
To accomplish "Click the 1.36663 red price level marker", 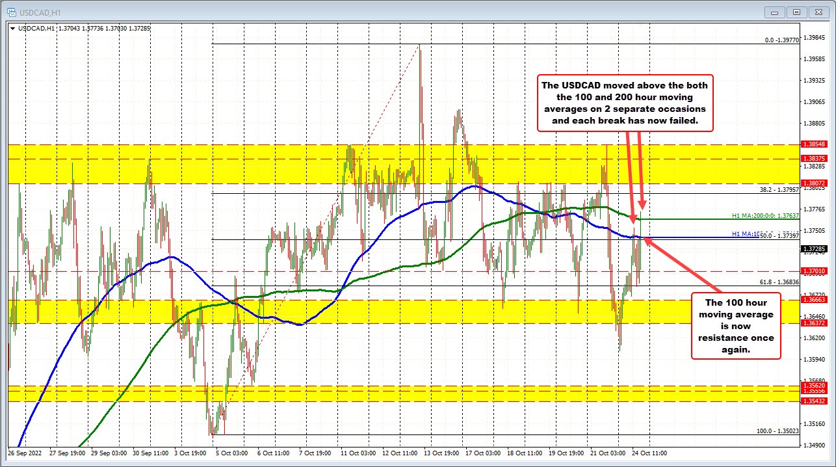I will (x=815, y=300).
